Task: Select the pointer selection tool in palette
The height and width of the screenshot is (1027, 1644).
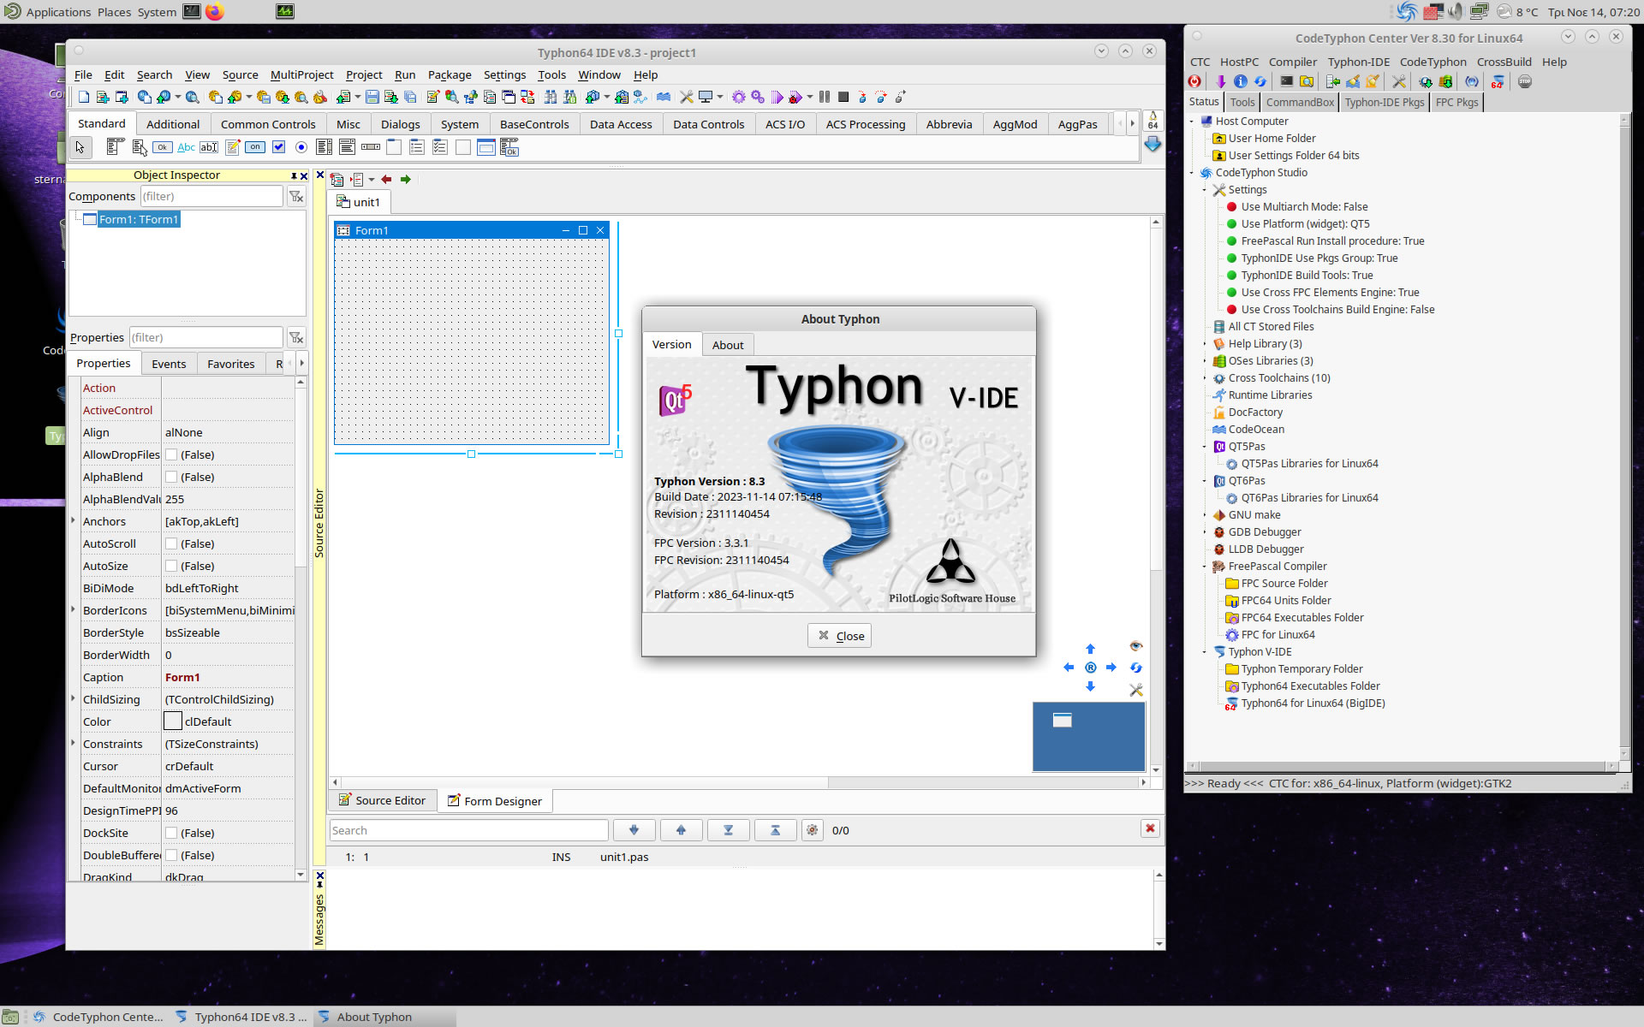Action: [80, 147]
